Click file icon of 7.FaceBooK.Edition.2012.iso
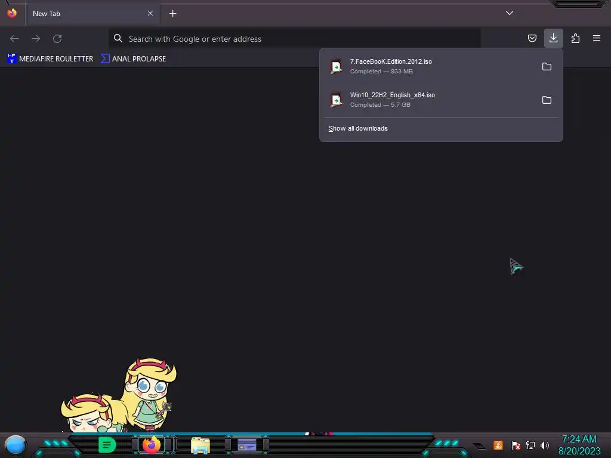Image resolution: width=611 pixels, height=458 pixels. (x=336, y=67)
